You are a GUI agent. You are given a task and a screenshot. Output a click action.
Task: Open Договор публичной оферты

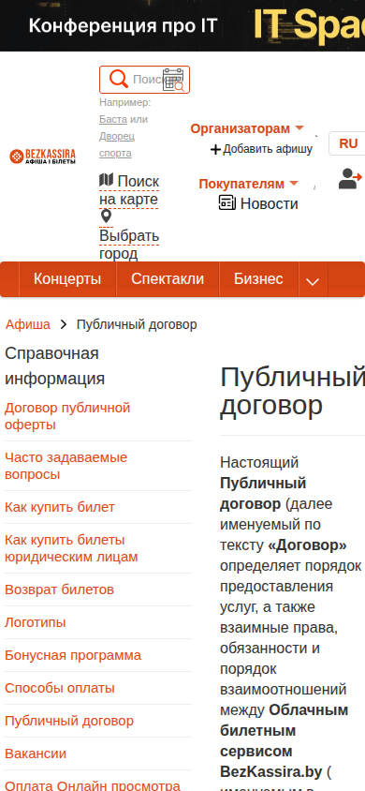point(67,416)
